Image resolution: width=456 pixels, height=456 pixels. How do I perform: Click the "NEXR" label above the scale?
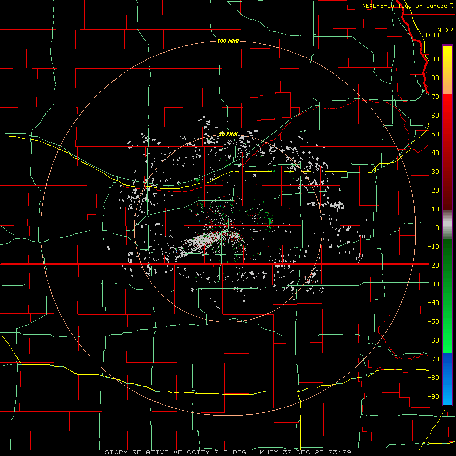pos(445,30)
